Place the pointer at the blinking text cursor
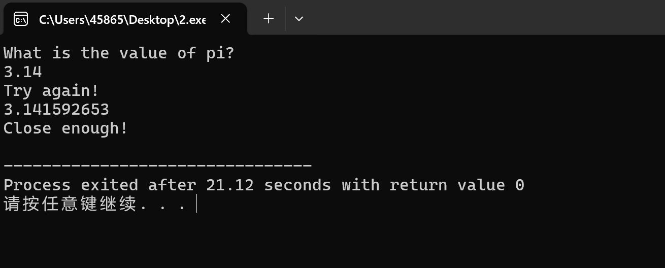Image resolution: width=665 pixels, height=268 pixels. (x=196, y=204)
